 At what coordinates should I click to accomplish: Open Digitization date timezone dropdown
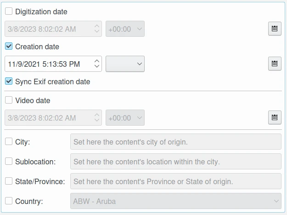tap(125, 29)
